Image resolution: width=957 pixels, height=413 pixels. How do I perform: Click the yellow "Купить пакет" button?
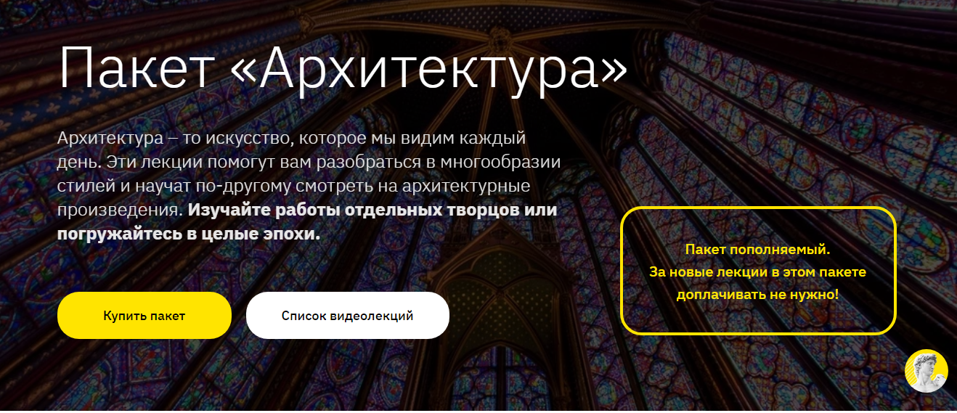click(x=144, y=316)
